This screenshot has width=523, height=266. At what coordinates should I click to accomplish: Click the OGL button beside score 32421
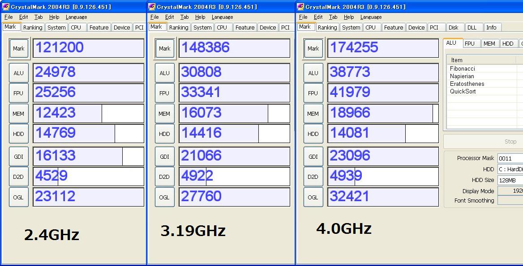coord(313,197)
